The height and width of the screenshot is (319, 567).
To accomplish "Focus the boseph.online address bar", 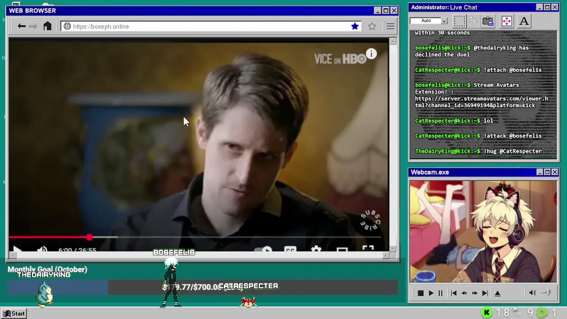I will (211, 27).
